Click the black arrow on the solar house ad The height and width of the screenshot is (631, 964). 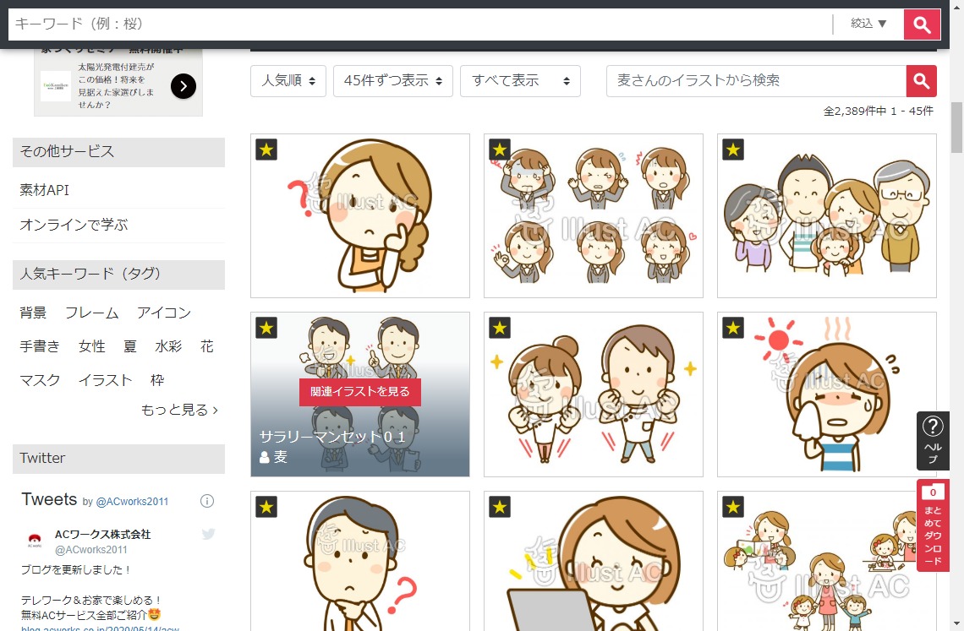click(183, 86)
